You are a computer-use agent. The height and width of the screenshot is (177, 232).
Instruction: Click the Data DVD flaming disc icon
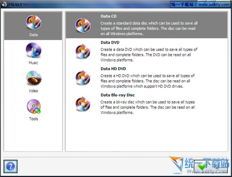83,52
